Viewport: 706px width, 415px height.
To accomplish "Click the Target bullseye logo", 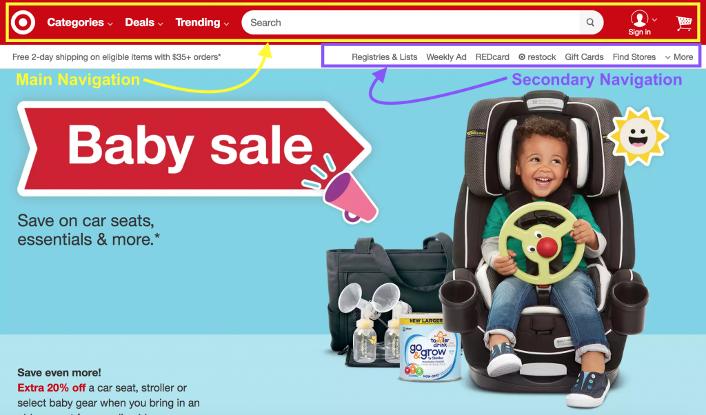I will pyautogui.click(x=23, y=22).
